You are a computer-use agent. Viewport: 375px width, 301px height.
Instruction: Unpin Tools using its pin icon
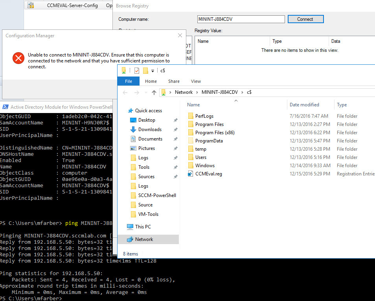pyautogui.click(x=176, y=167)
